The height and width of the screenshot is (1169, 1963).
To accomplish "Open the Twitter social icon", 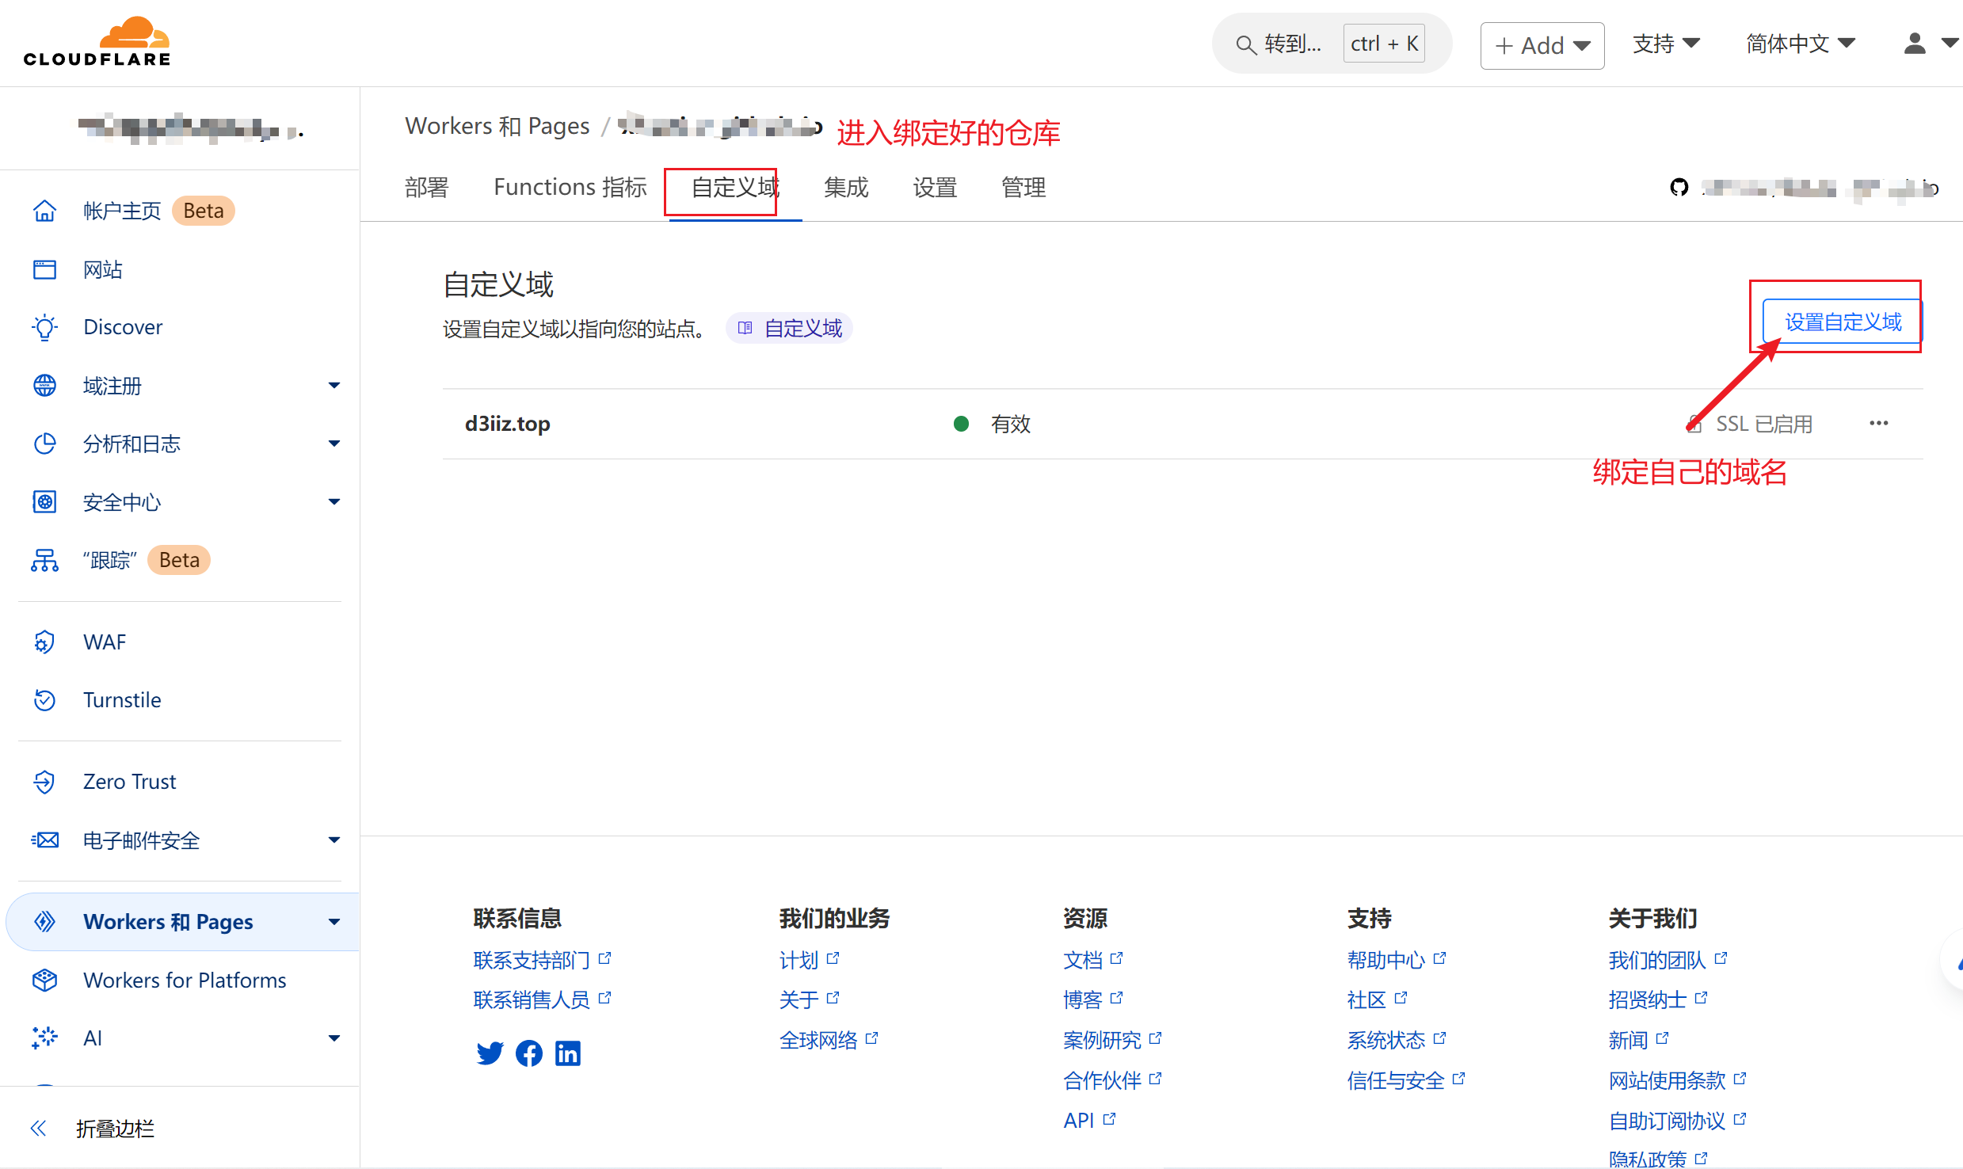I will [x=490, y=1053].
